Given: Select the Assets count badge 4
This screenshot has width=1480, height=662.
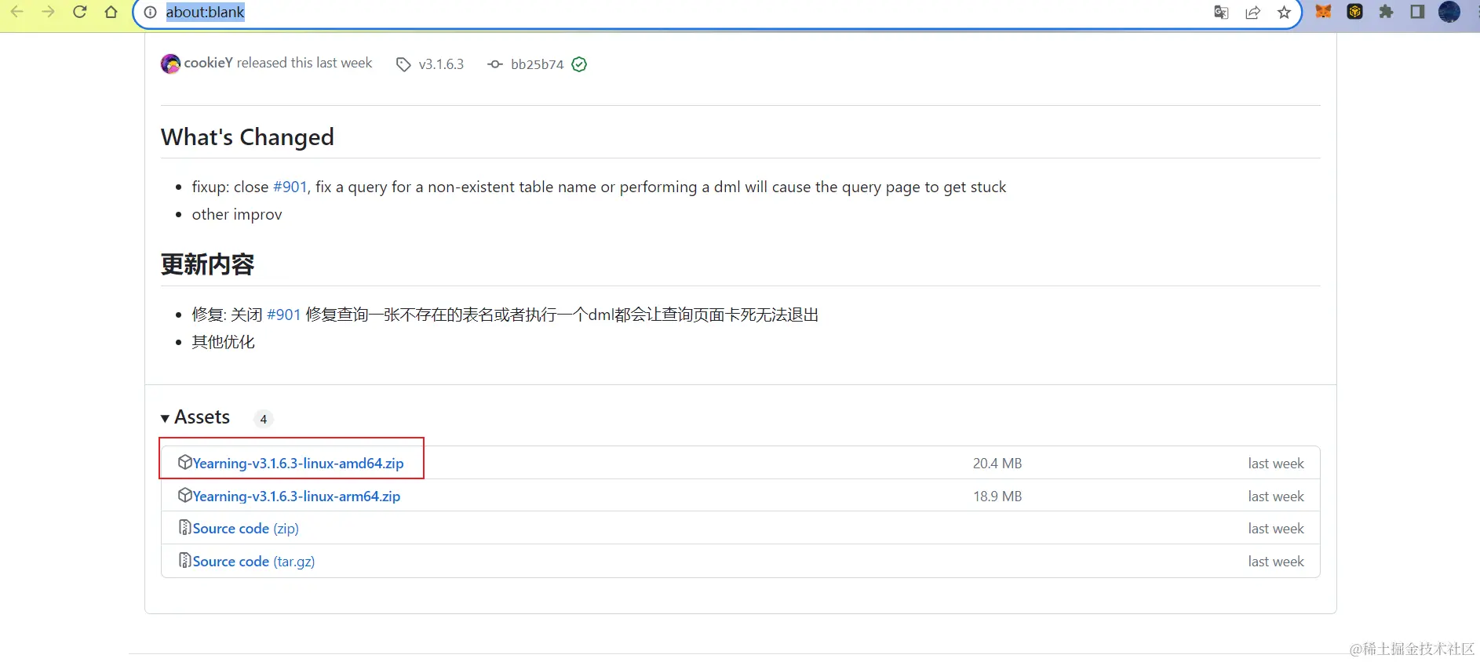Looking at the screenshot, I should [x=264, y=419].
